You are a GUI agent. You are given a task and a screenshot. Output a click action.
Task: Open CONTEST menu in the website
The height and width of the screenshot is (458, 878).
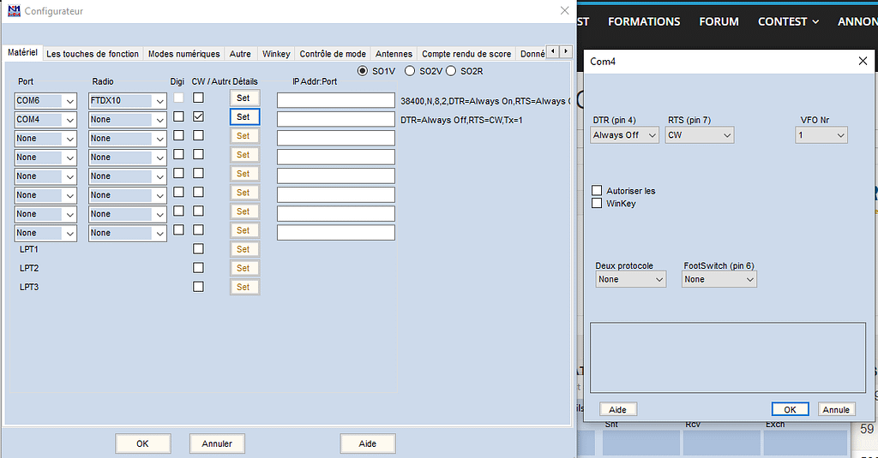point(788,21)
